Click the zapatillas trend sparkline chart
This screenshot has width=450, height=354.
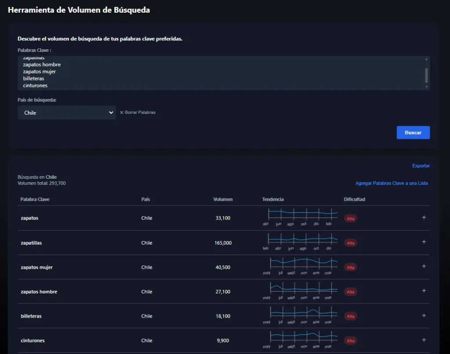[x=303, y=240]
